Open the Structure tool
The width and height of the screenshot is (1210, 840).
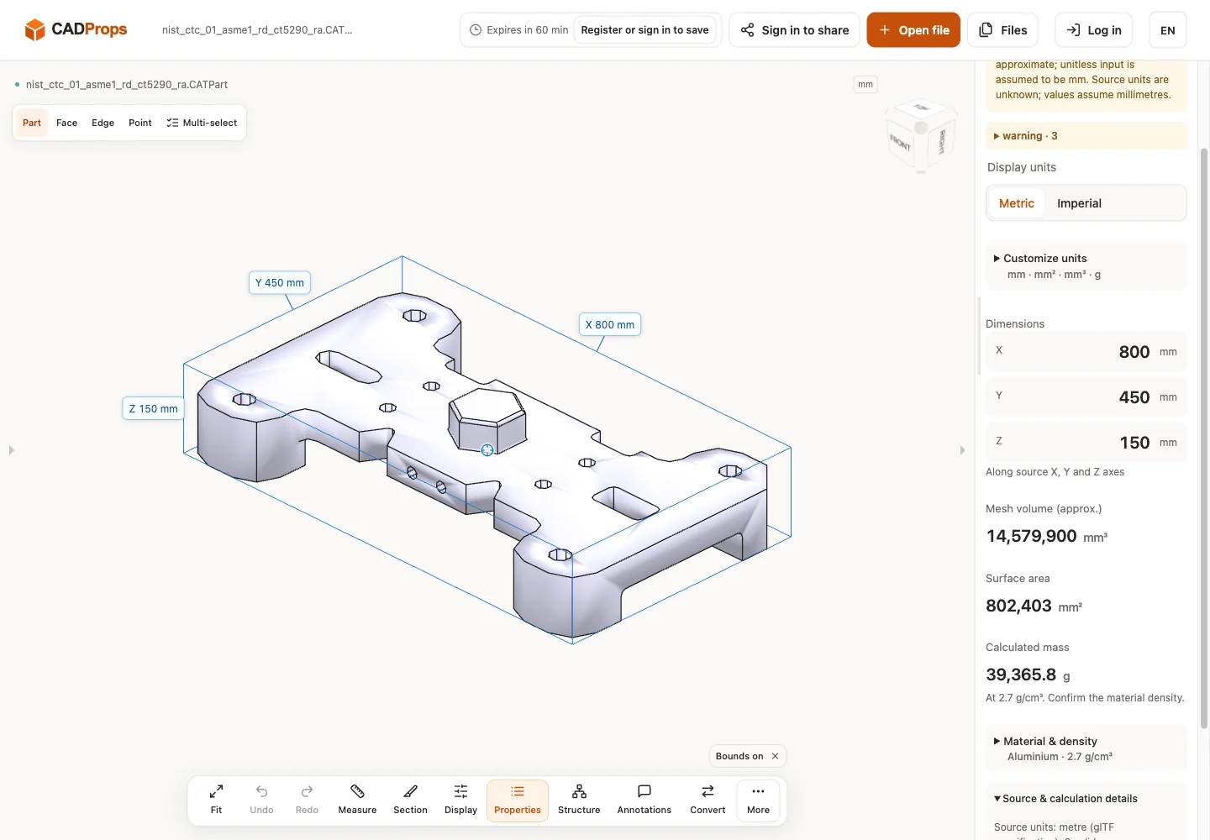(x=579, y=801)
